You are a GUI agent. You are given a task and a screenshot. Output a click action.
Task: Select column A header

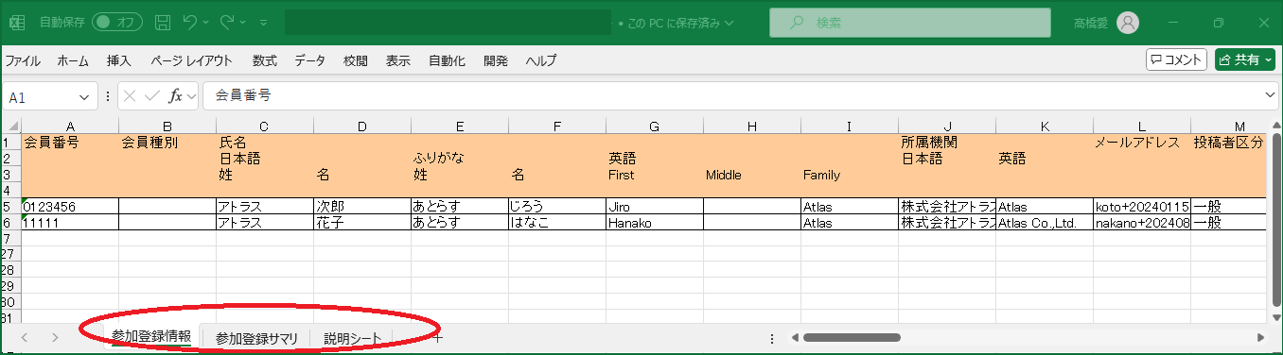[x=70, y=127]
